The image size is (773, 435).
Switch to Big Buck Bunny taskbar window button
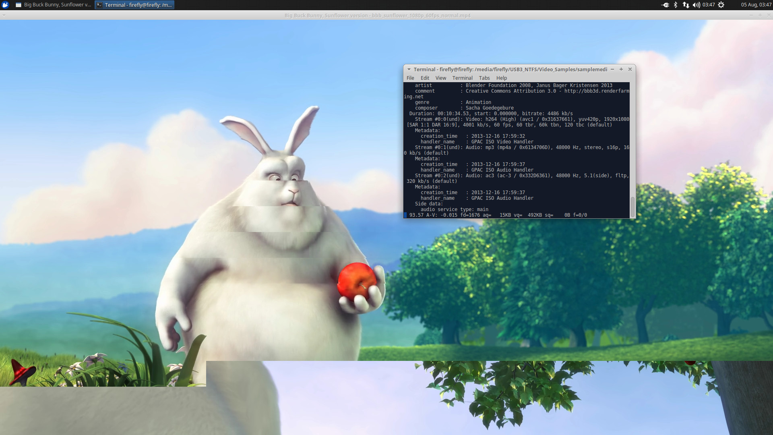coord(54,5)
